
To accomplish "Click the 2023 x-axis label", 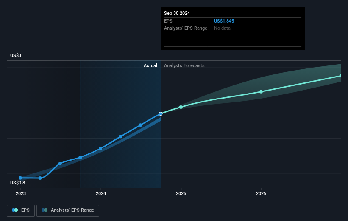I will pyautogui.click(x=21, y=194).
